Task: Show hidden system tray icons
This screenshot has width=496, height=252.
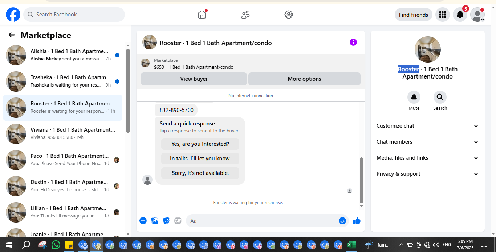Action: point(401,245)
